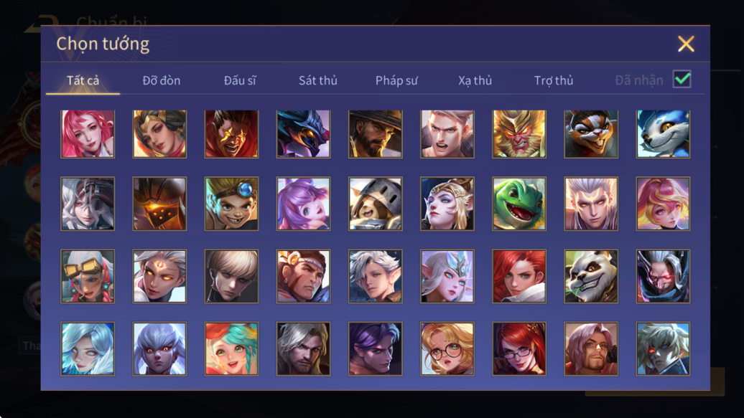This screenshot has height=418, width=744.
Task: Switch to the Xạ thủ tab
Action: point(475,80)
